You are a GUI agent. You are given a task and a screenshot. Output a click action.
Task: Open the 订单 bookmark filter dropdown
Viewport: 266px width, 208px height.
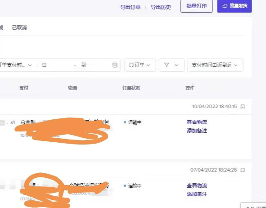pos(140,65)
